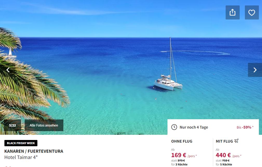Open 'Alle Fotos ansehen' gallery
The height and width of the screenshot is (167, 262).
pos(44,125)
